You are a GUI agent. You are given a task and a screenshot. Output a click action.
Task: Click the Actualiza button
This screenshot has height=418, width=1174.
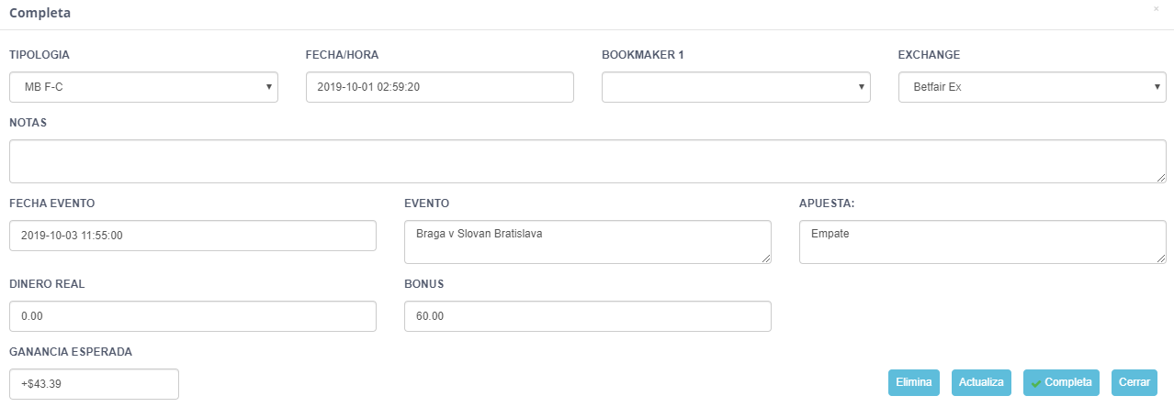[x=981, y=382]
